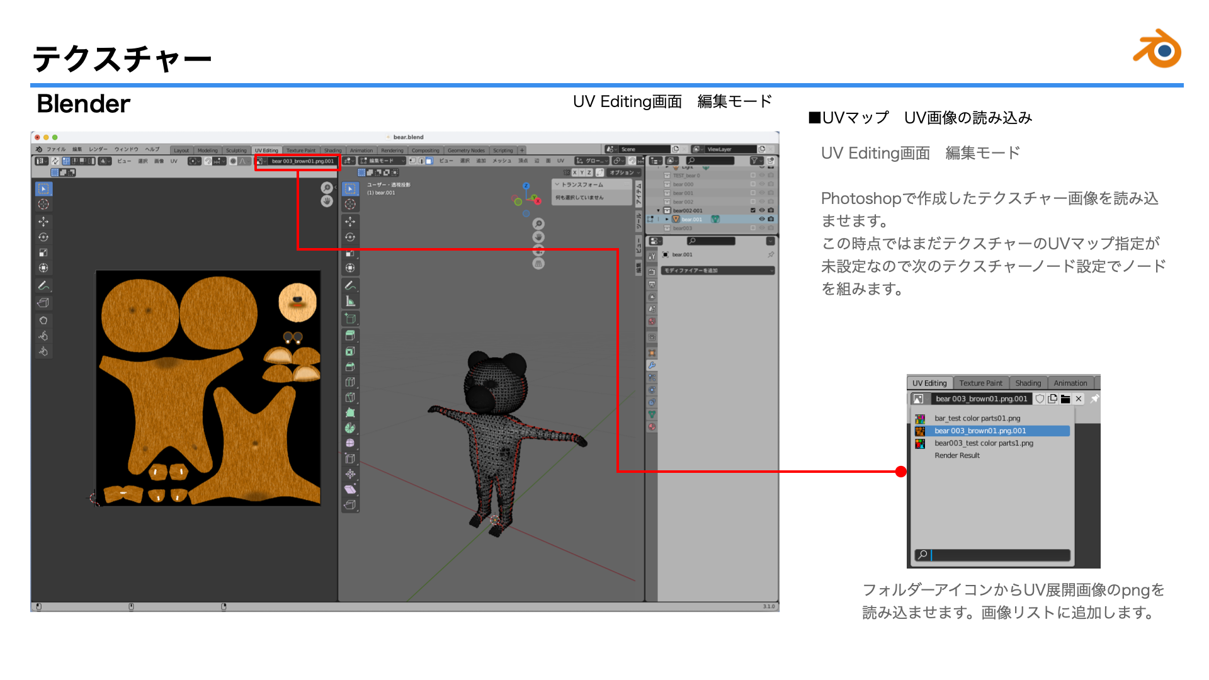Select bar_test color parts01.png from image list
1209x680 pixels.
tap(977, 418)
